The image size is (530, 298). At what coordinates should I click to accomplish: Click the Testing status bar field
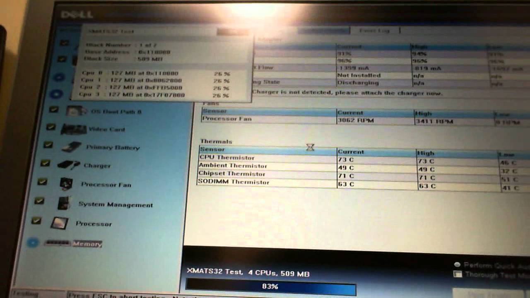(x=26, y=294)
